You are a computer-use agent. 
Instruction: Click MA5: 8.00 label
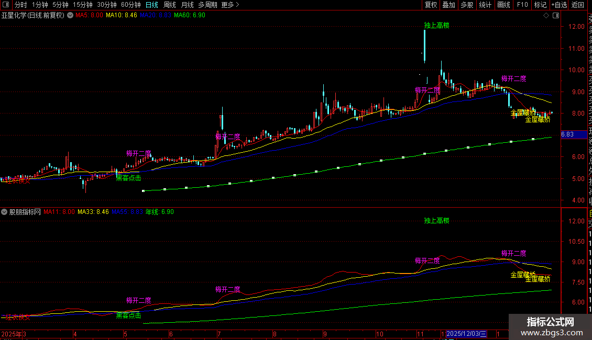(x=89, y=16)
